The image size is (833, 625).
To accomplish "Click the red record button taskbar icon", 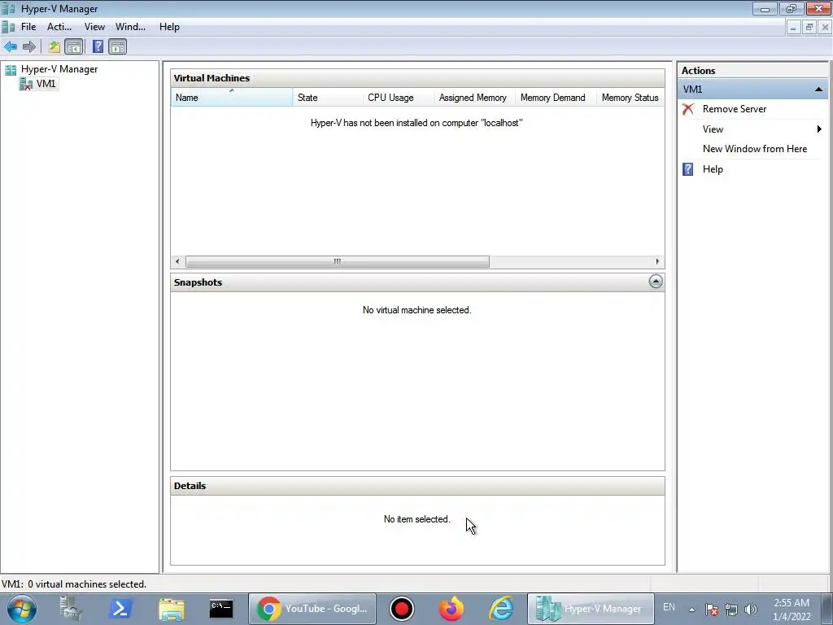I will pyautogui.click(x=402, y=609).
